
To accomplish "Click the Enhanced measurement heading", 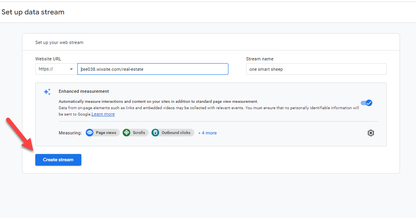I will [84, 91].
